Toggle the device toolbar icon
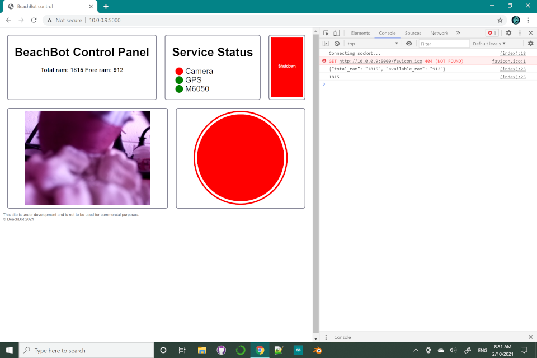Image resolution: width=537 pixels, height=358 pixels. [336, 33]
